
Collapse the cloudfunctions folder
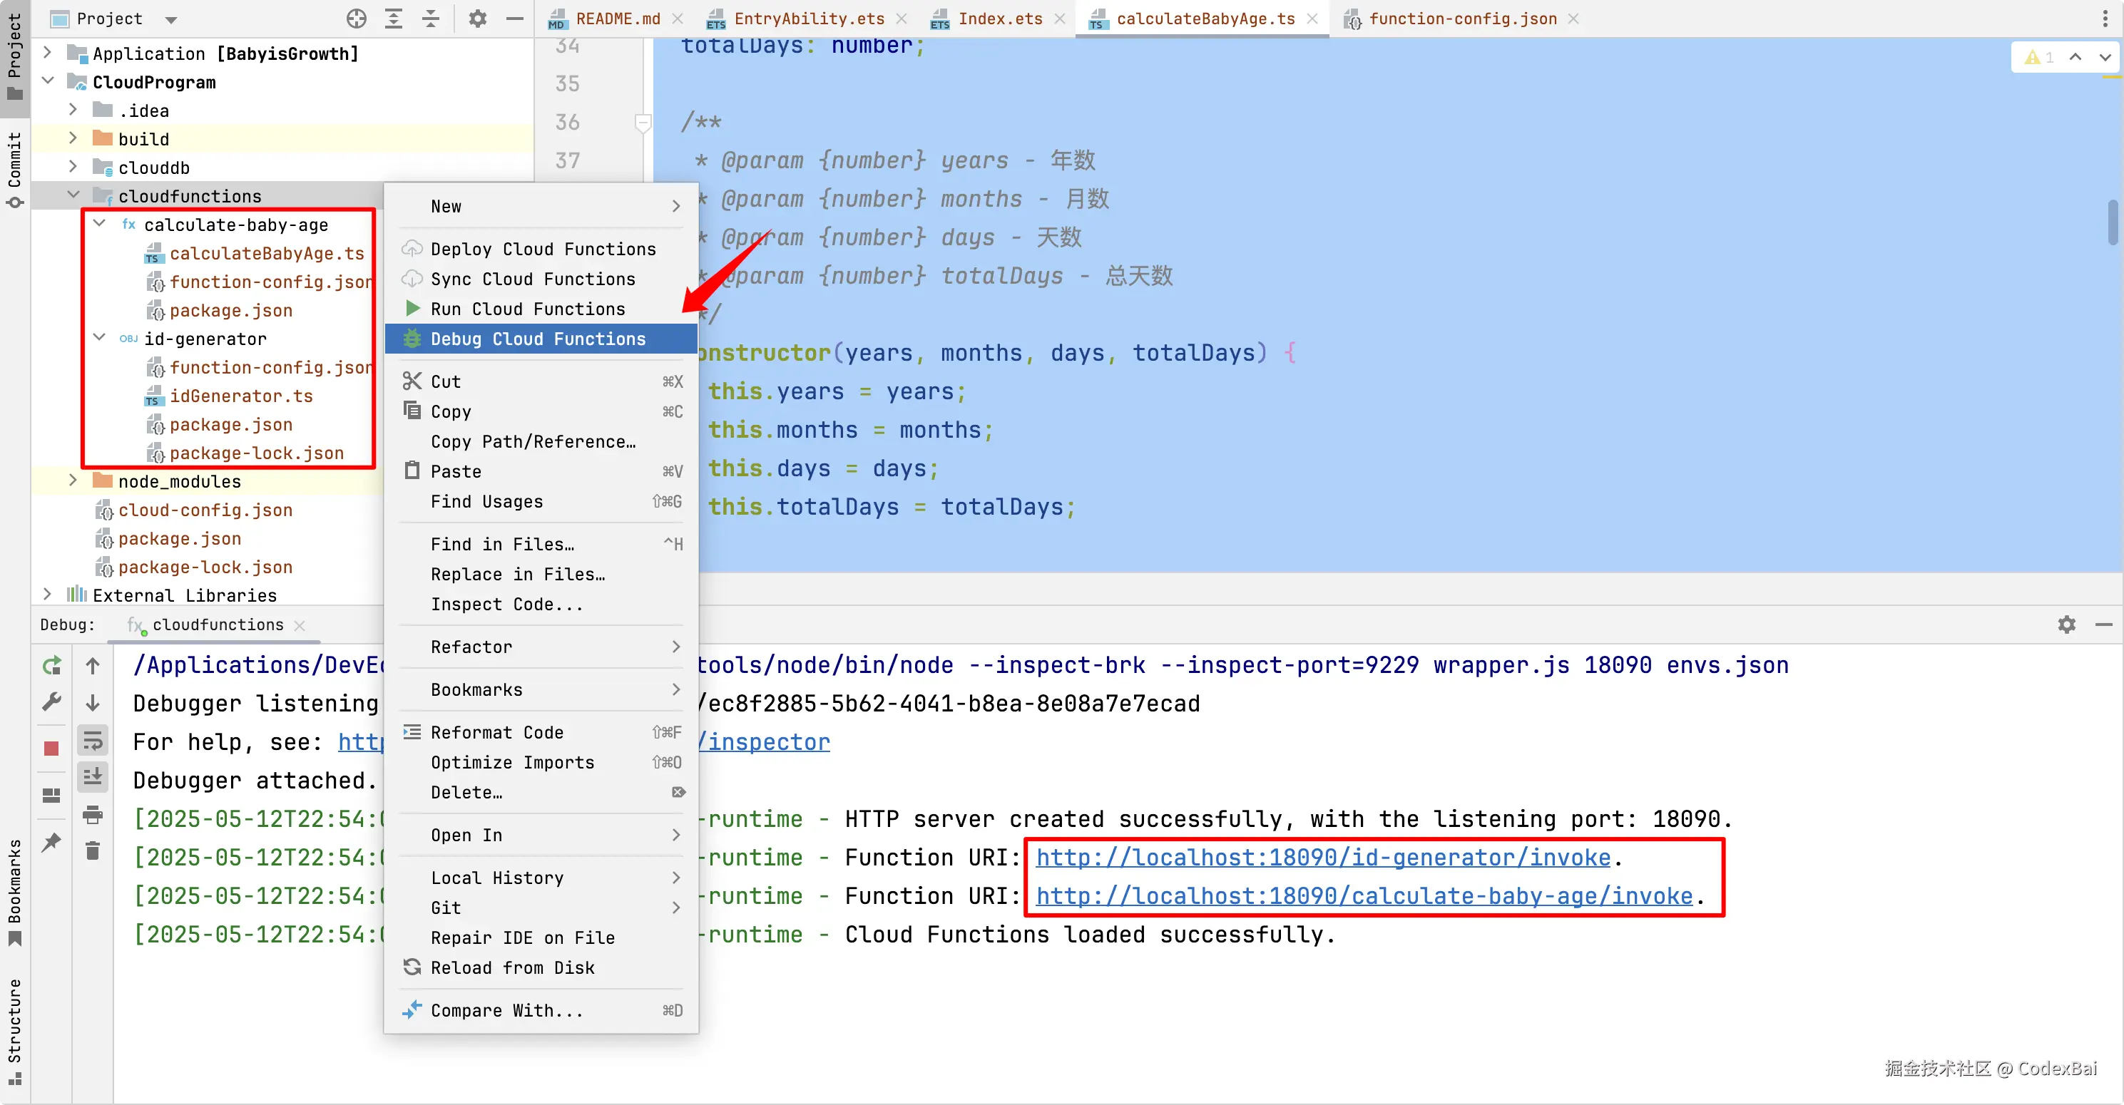(x=73, y=195)
